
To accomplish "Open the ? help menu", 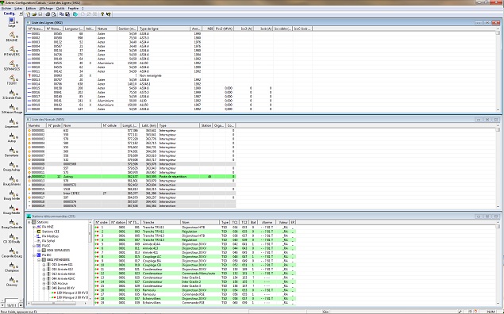I will click(83, 9).
